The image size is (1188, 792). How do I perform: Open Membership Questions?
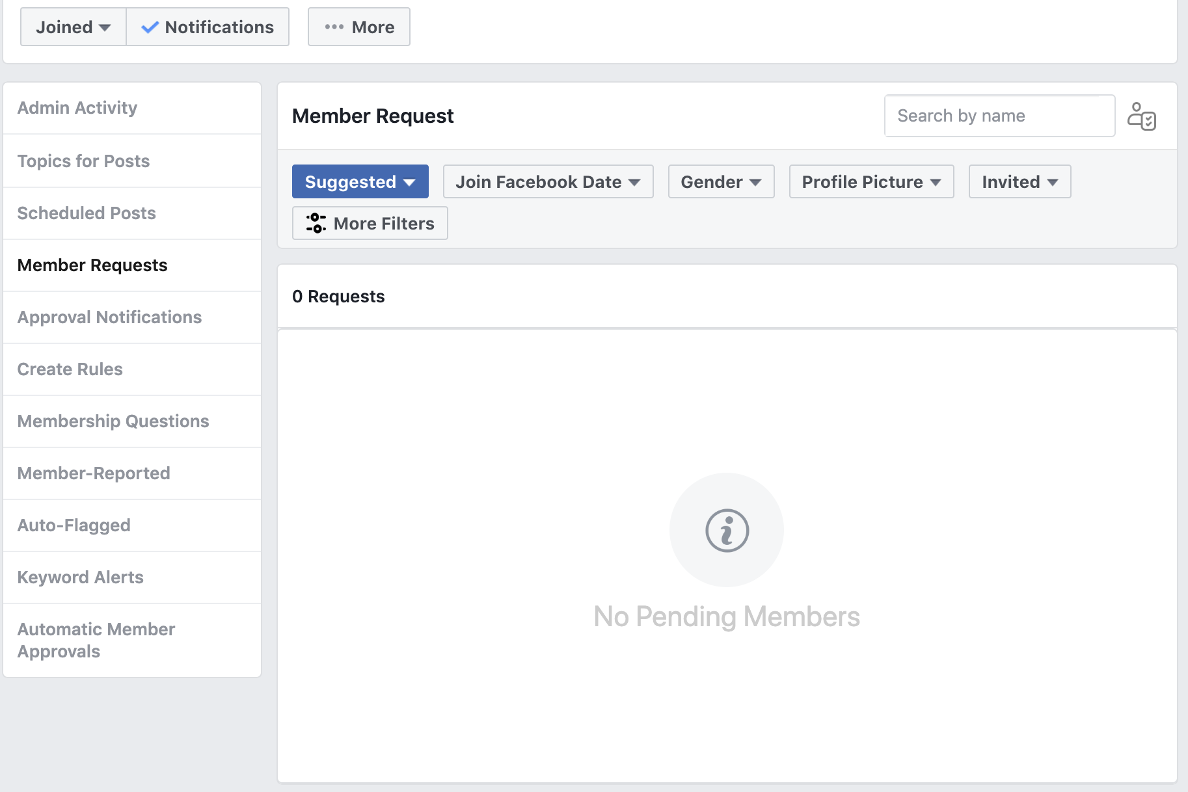point(113,421)
